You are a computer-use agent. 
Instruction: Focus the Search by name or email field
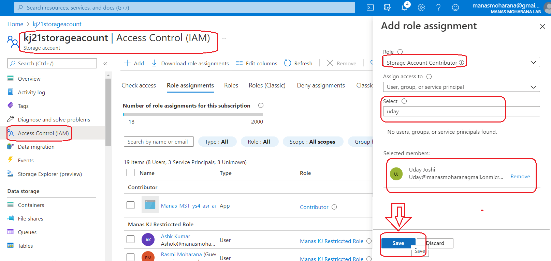(159, 142)
